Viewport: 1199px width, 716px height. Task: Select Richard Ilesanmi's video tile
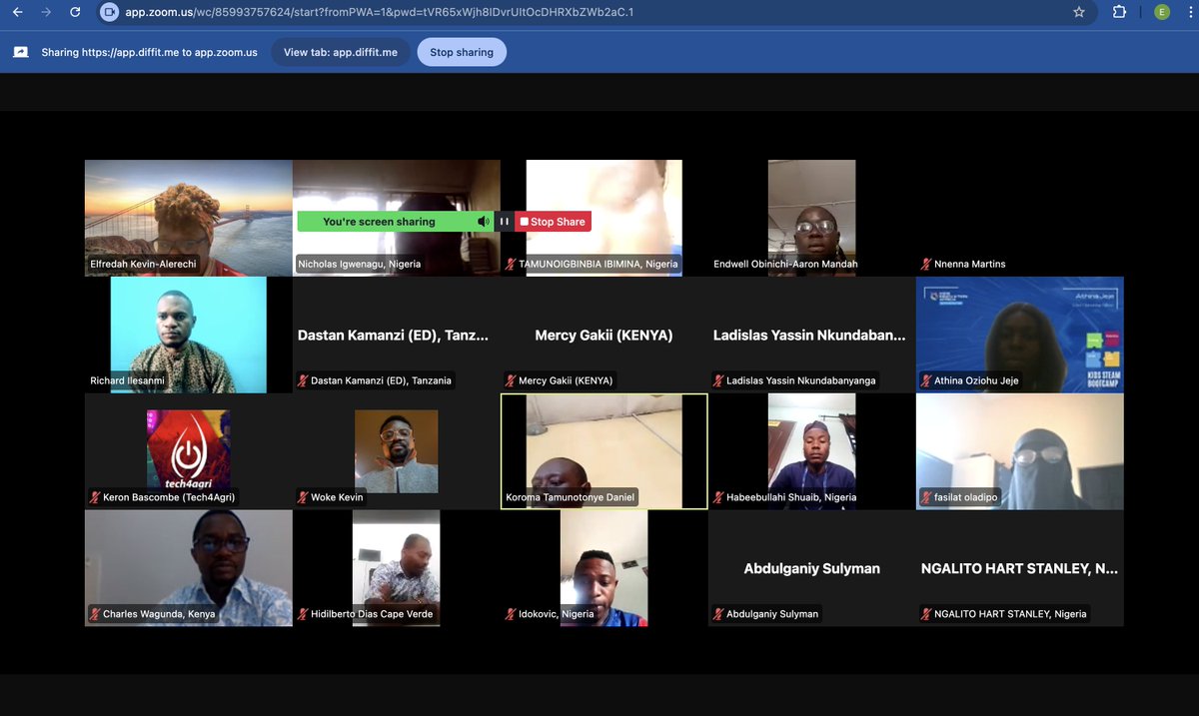pyautogui.click(x=189, y=335)
